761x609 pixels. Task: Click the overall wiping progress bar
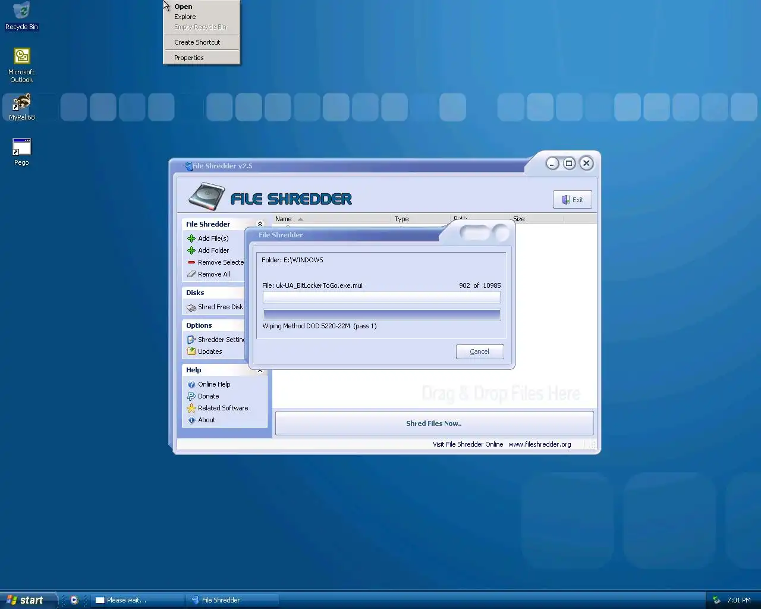pos(382,315)
